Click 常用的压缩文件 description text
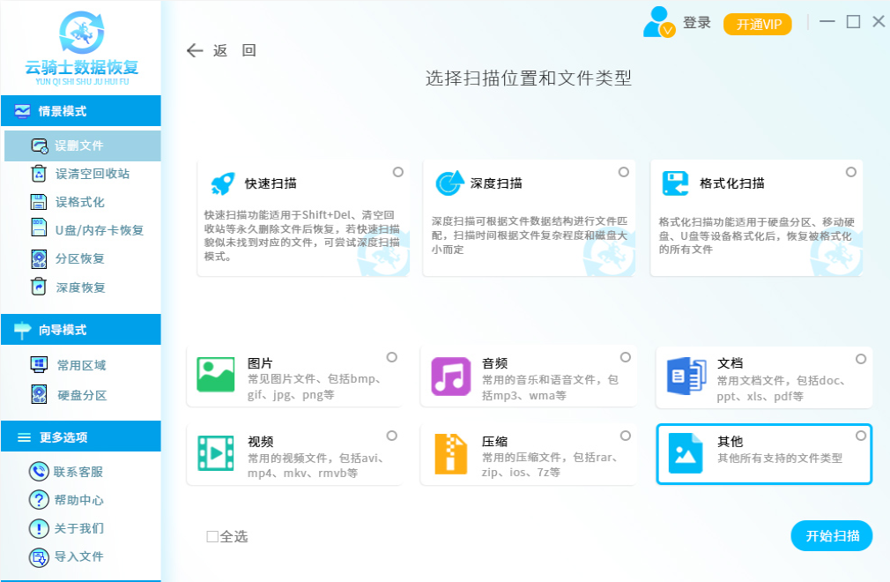This screenshot has height=582, width=890. [x=550, y=465]
